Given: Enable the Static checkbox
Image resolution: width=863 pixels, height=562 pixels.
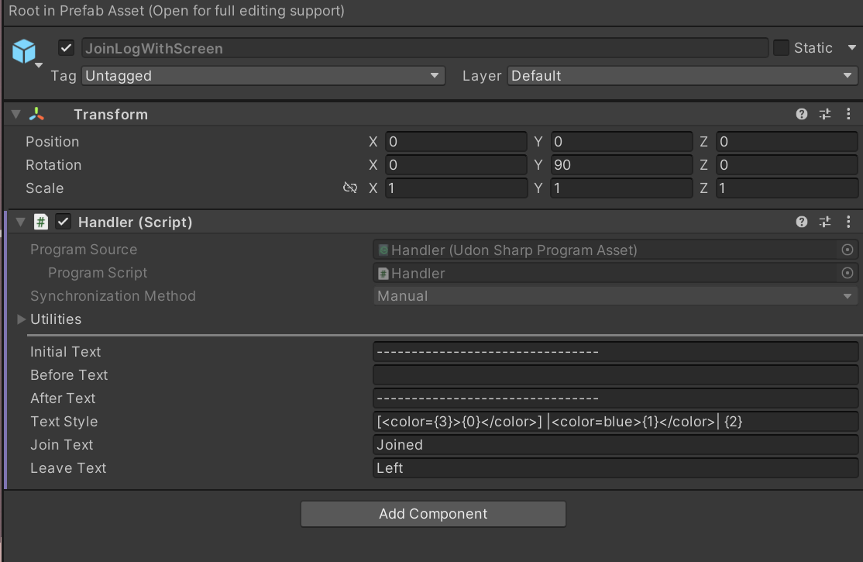Looking at the screenshot, I should (x=781, y=48).
